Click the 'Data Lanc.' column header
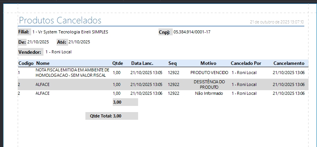This screenshot has width=317, height=147. pyautogui.click(x=142, y=63)
